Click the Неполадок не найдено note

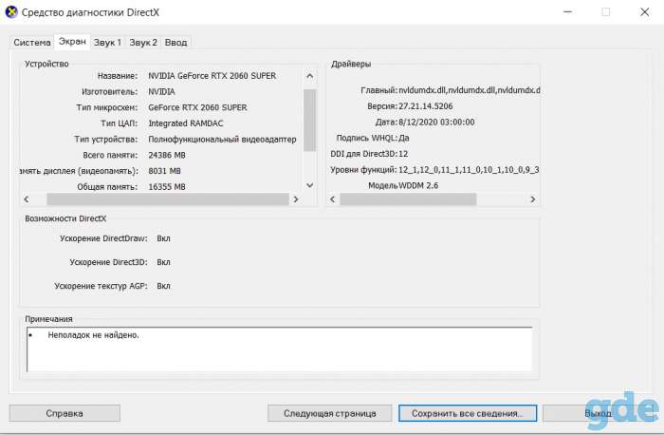pos(93,335)
